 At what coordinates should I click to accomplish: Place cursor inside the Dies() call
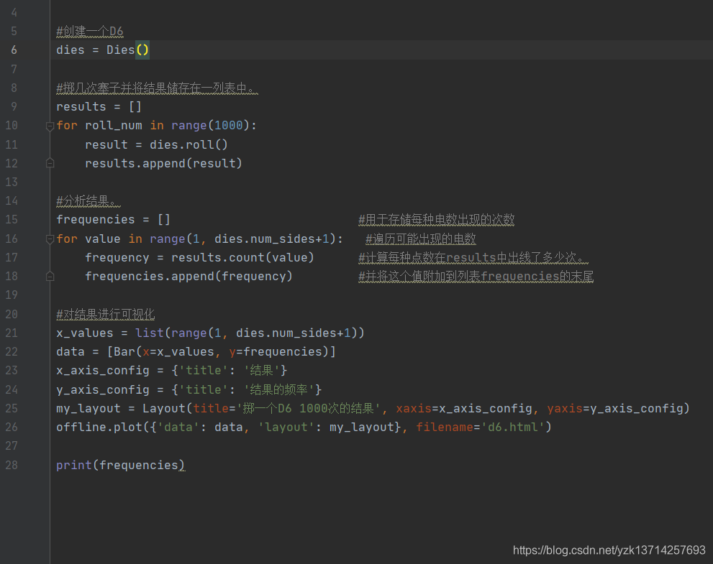tap(140, 50)
